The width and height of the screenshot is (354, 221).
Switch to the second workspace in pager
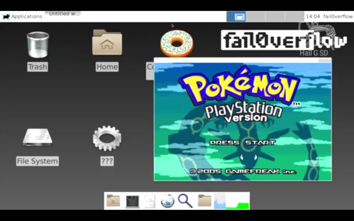(x=255, y=17)
